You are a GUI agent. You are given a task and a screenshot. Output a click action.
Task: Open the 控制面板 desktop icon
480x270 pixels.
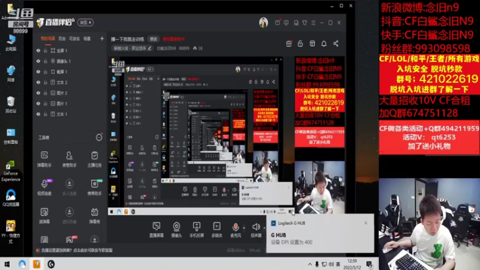click(11, 136)
